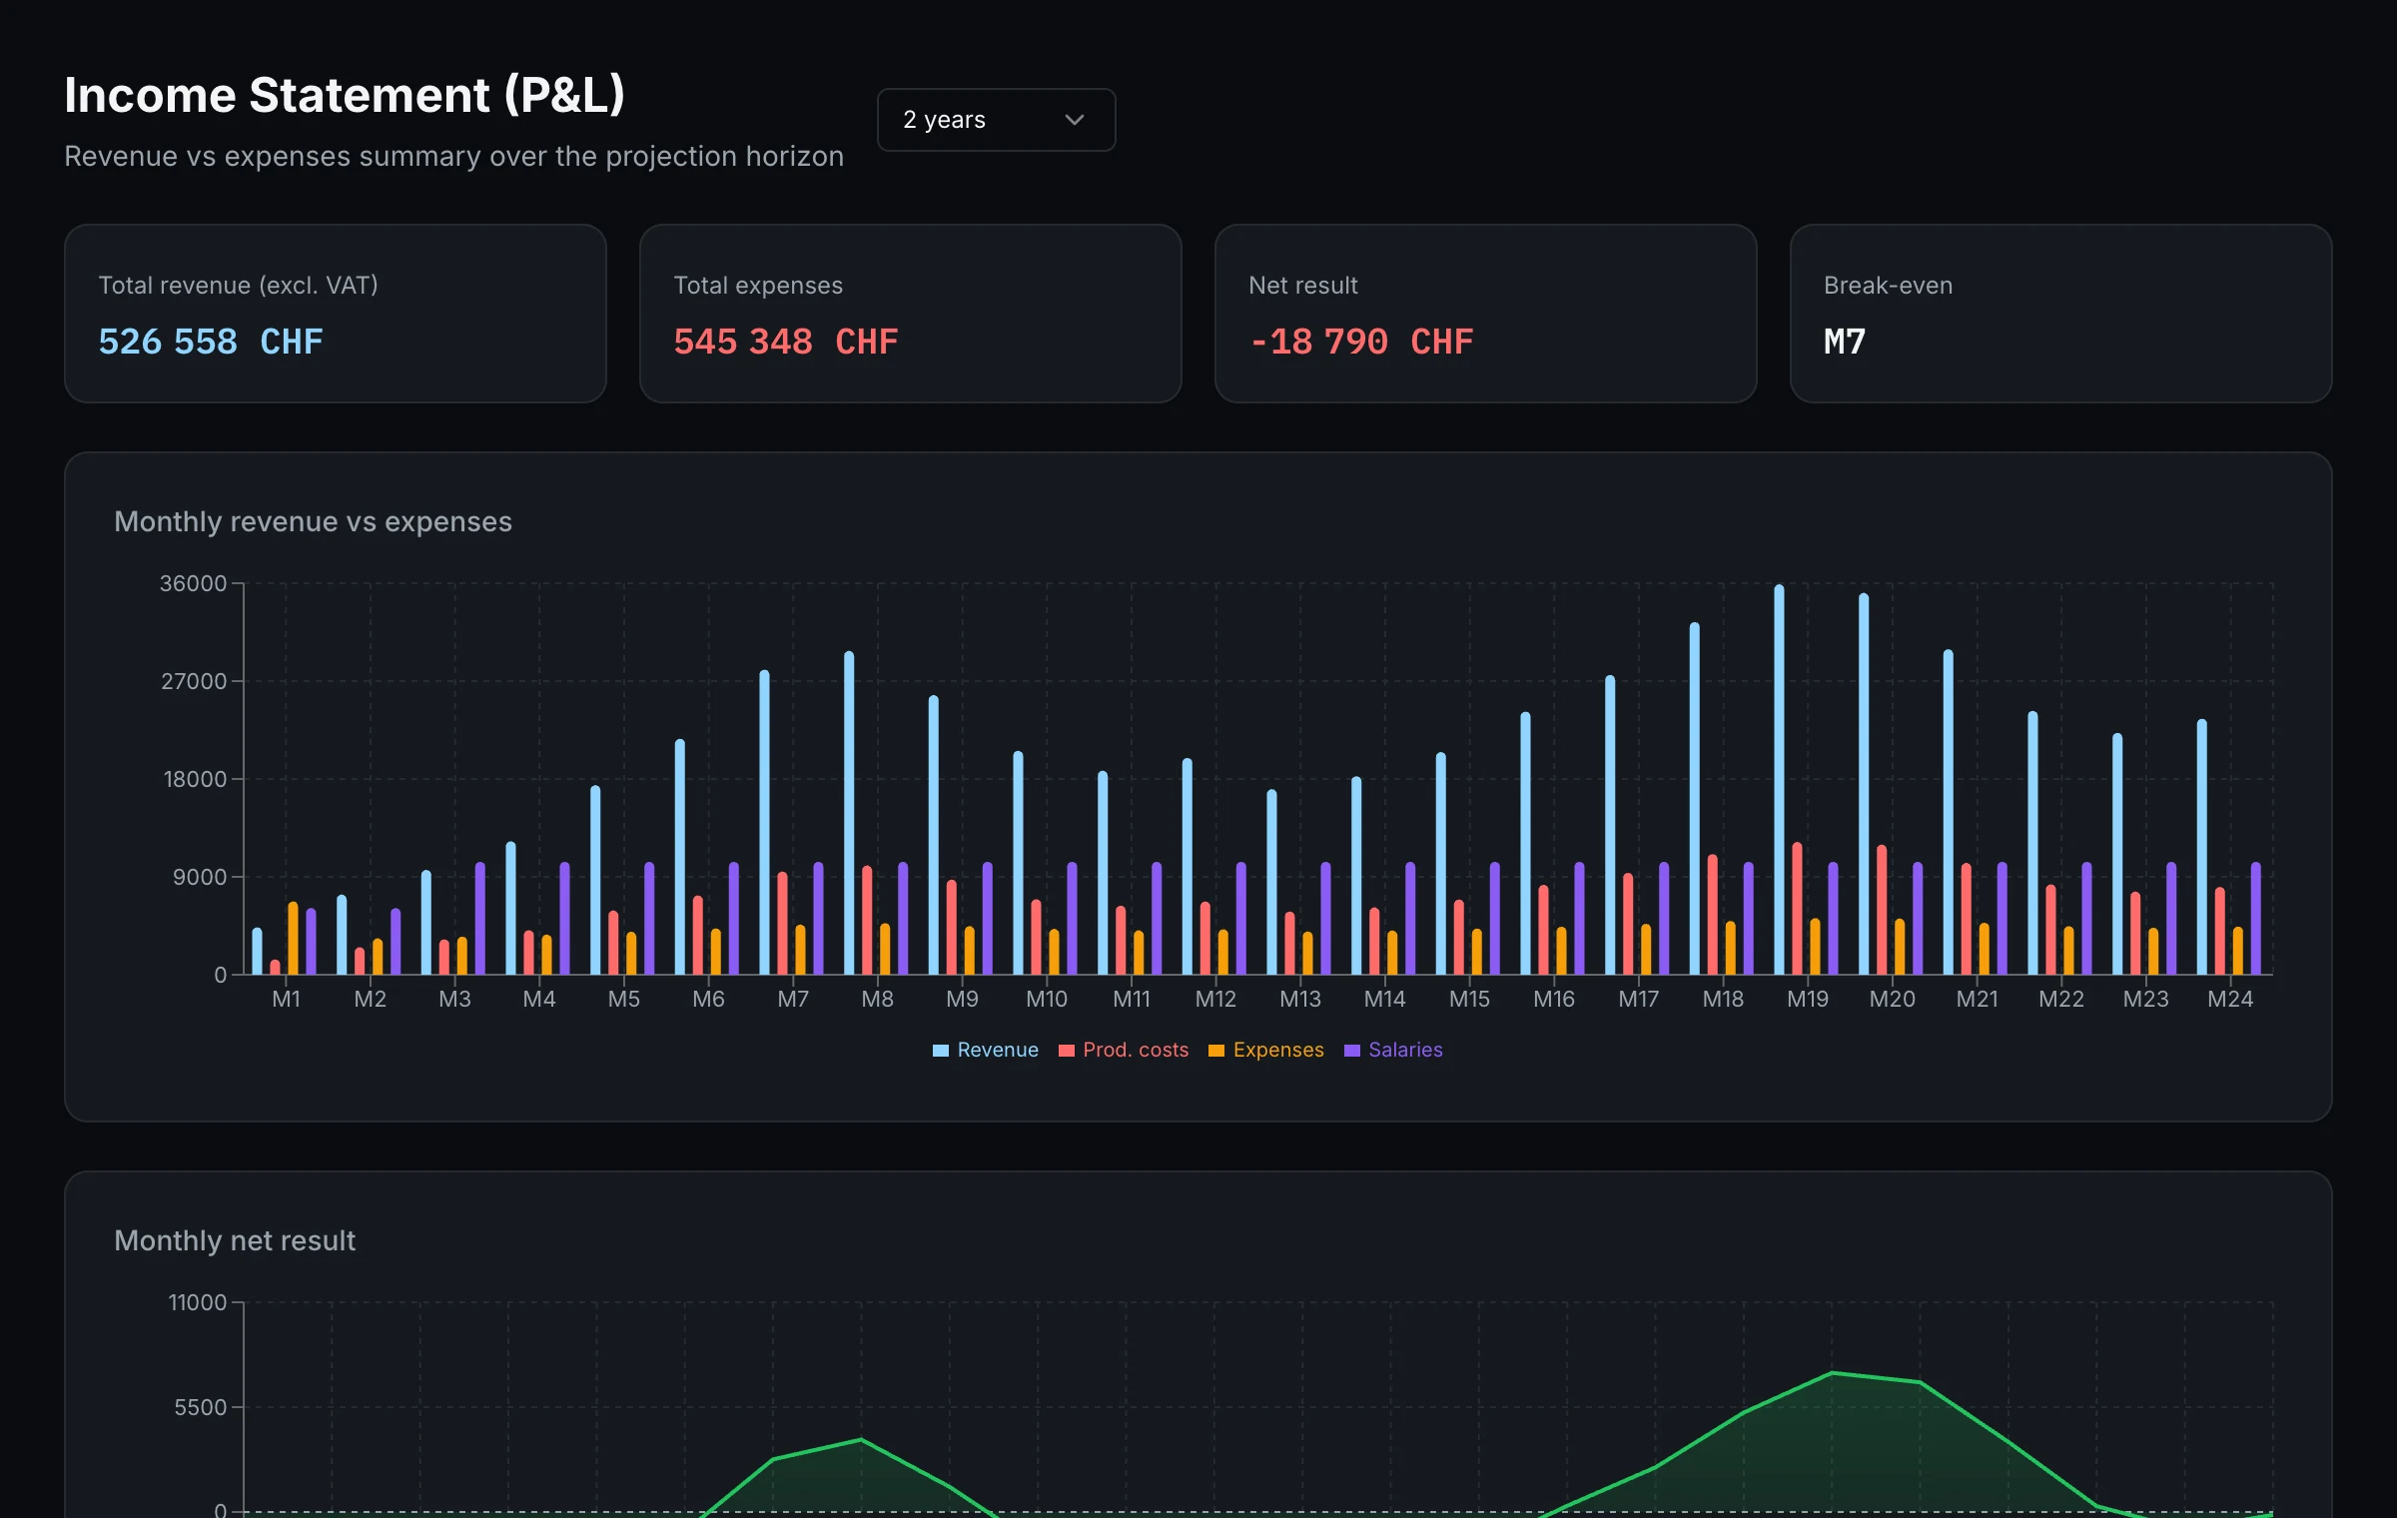Open the 2 years horizon dropdown
2397x1518 pixels.
point(996,120)
